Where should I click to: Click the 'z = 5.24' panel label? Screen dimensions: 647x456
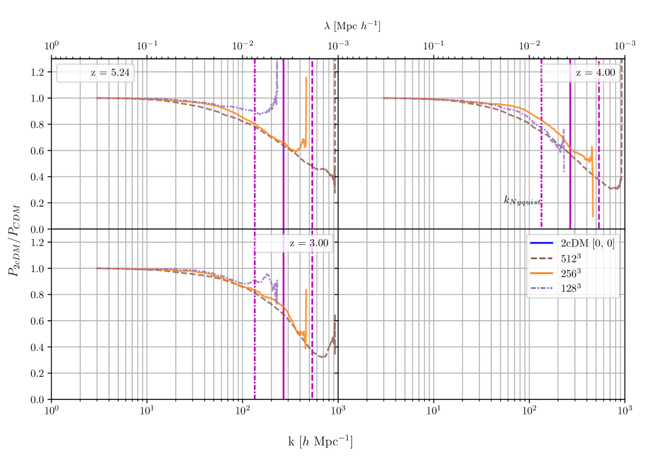[x=110, y=73]
